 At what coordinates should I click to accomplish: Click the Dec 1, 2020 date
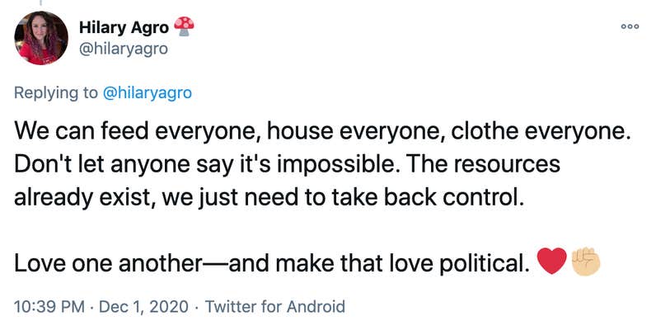[x=143, y=307]
